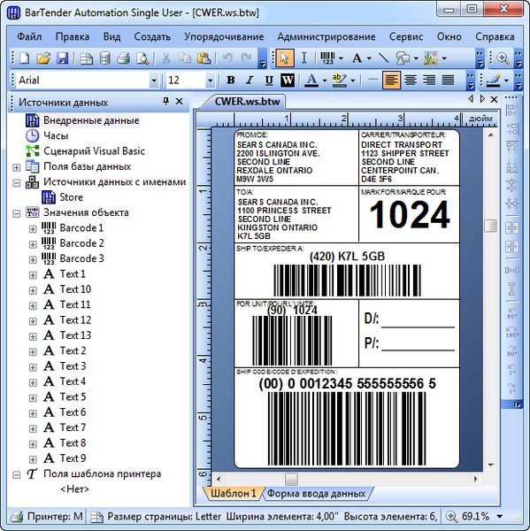Print using the printer icon

point(123,58)
